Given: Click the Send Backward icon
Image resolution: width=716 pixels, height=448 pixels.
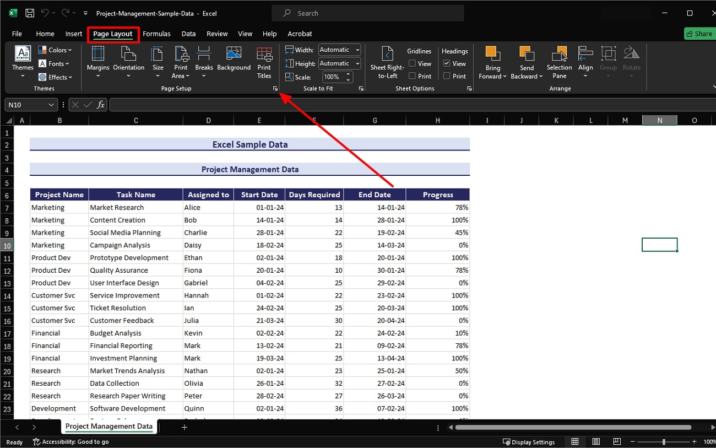Looking at the screenshot, I should [527, 53].
